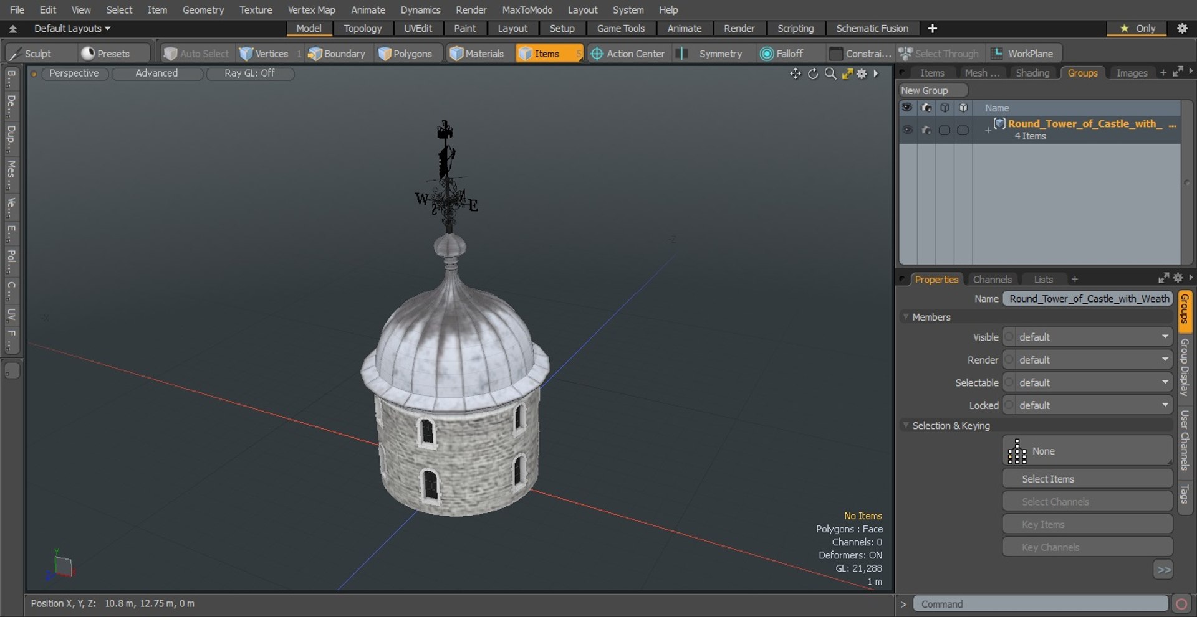Viewport: 1197px width, 617px height.
Task: Toggle selectable box of Round_Tower group
Action: point(945,130)
